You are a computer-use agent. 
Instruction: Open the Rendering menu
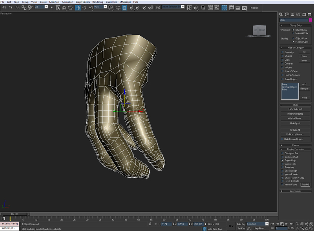(x=98, y=2)
